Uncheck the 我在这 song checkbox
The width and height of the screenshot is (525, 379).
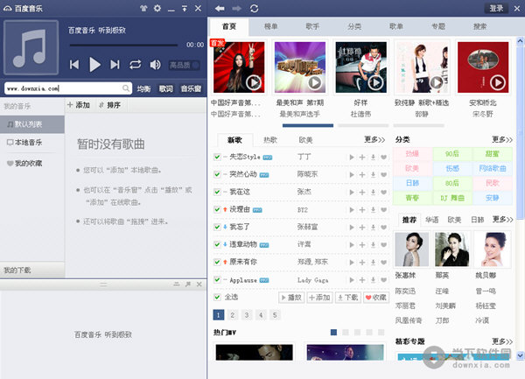coord(217,192)
